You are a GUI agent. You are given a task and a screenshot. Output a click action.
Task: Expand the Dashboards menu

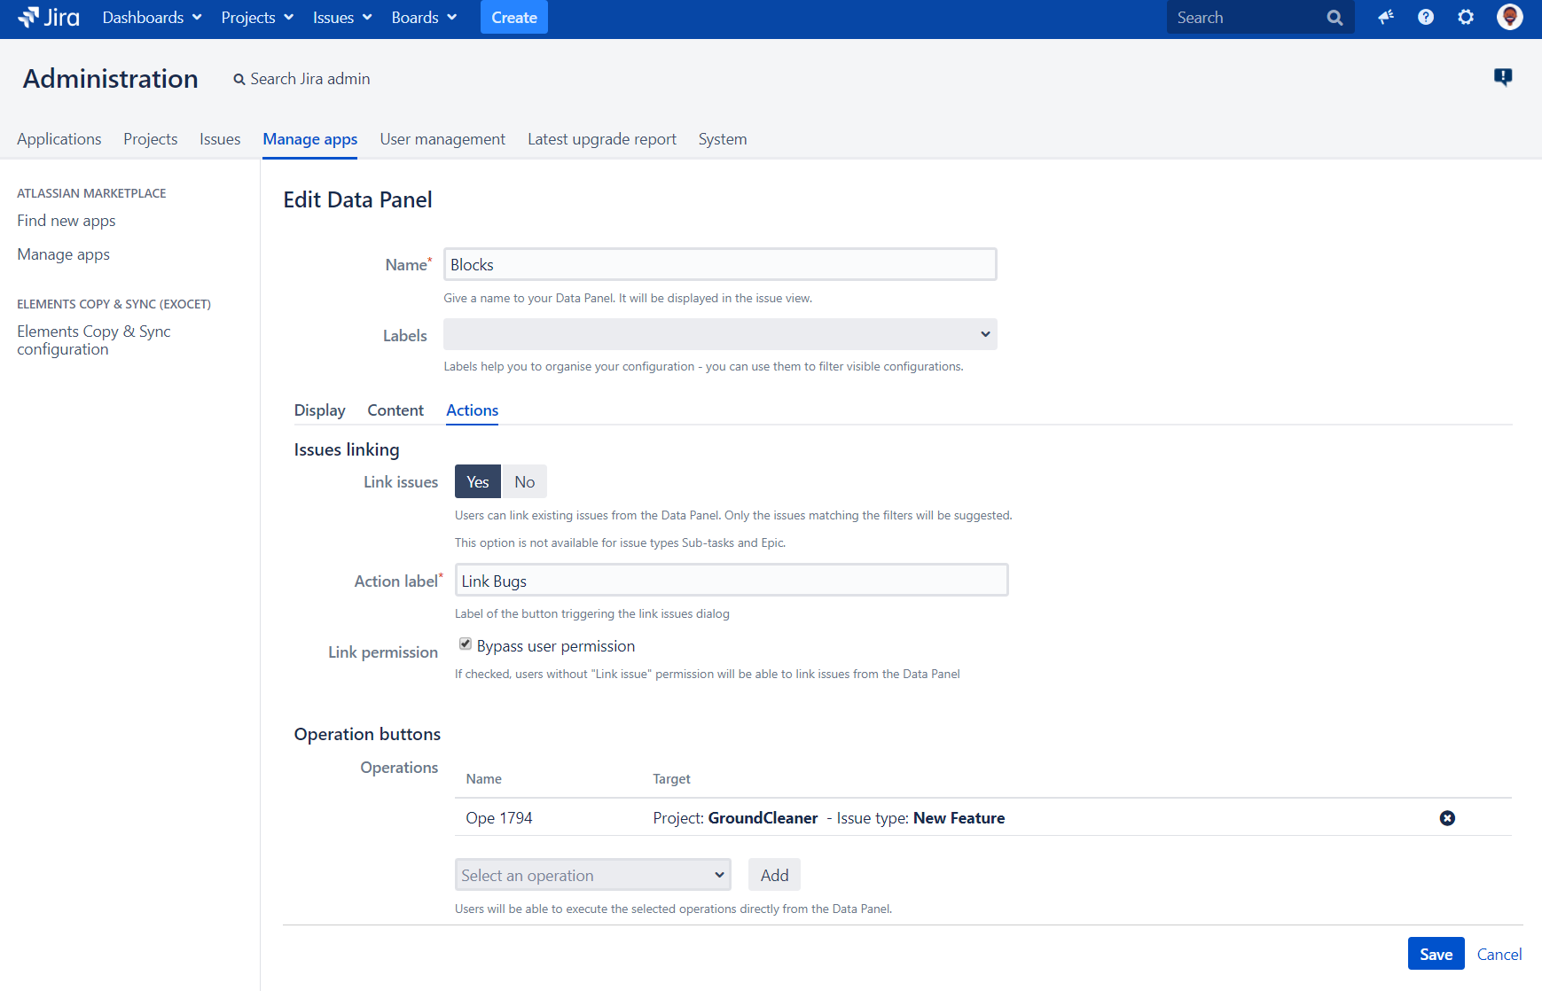pos(152,18)
